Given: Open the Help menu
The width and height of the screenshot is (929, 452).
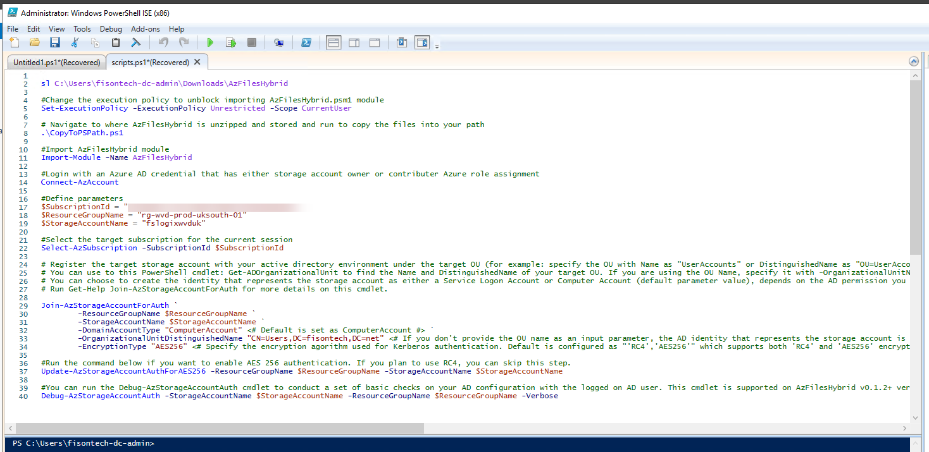Looking at the screenshot, I should [x=177, y=29].
